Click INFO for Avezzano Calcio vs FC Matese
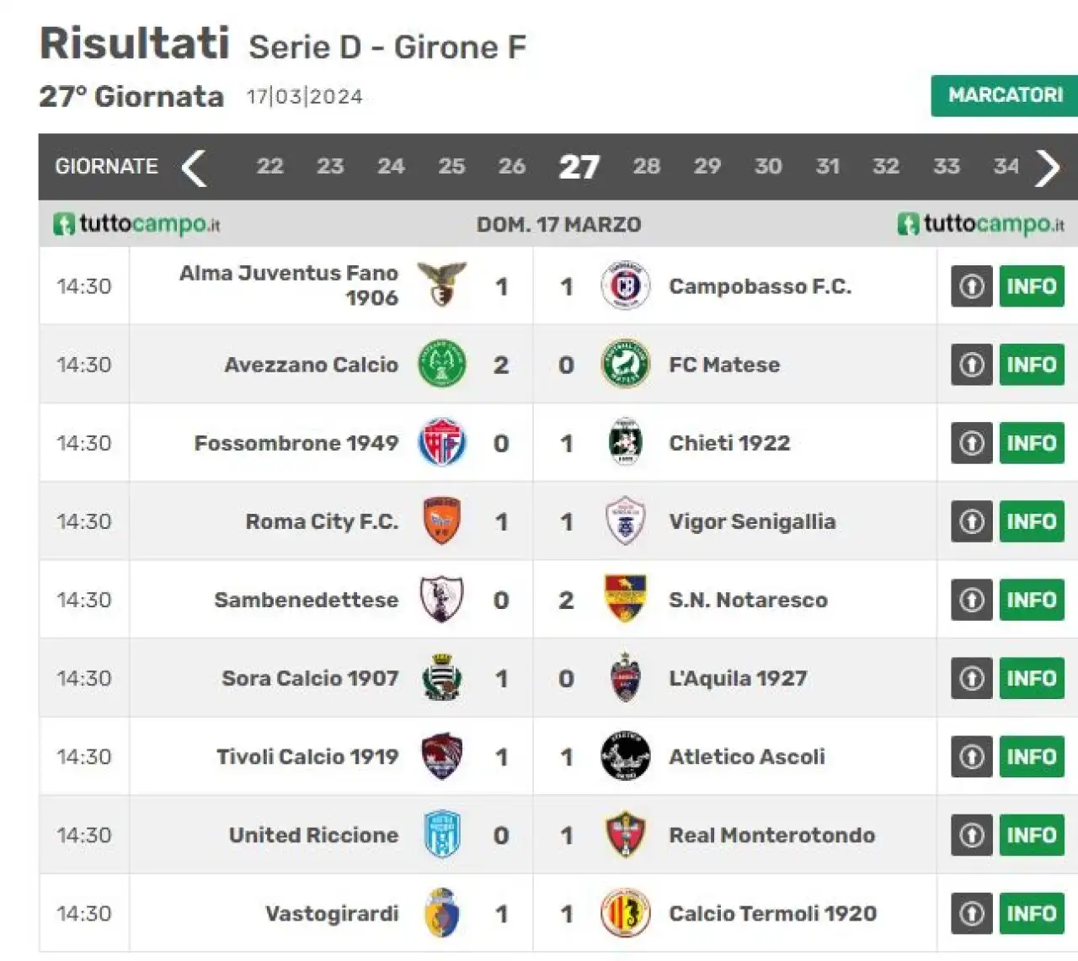The height and width of the screenshot is (961, 1078). (1032, 365)
